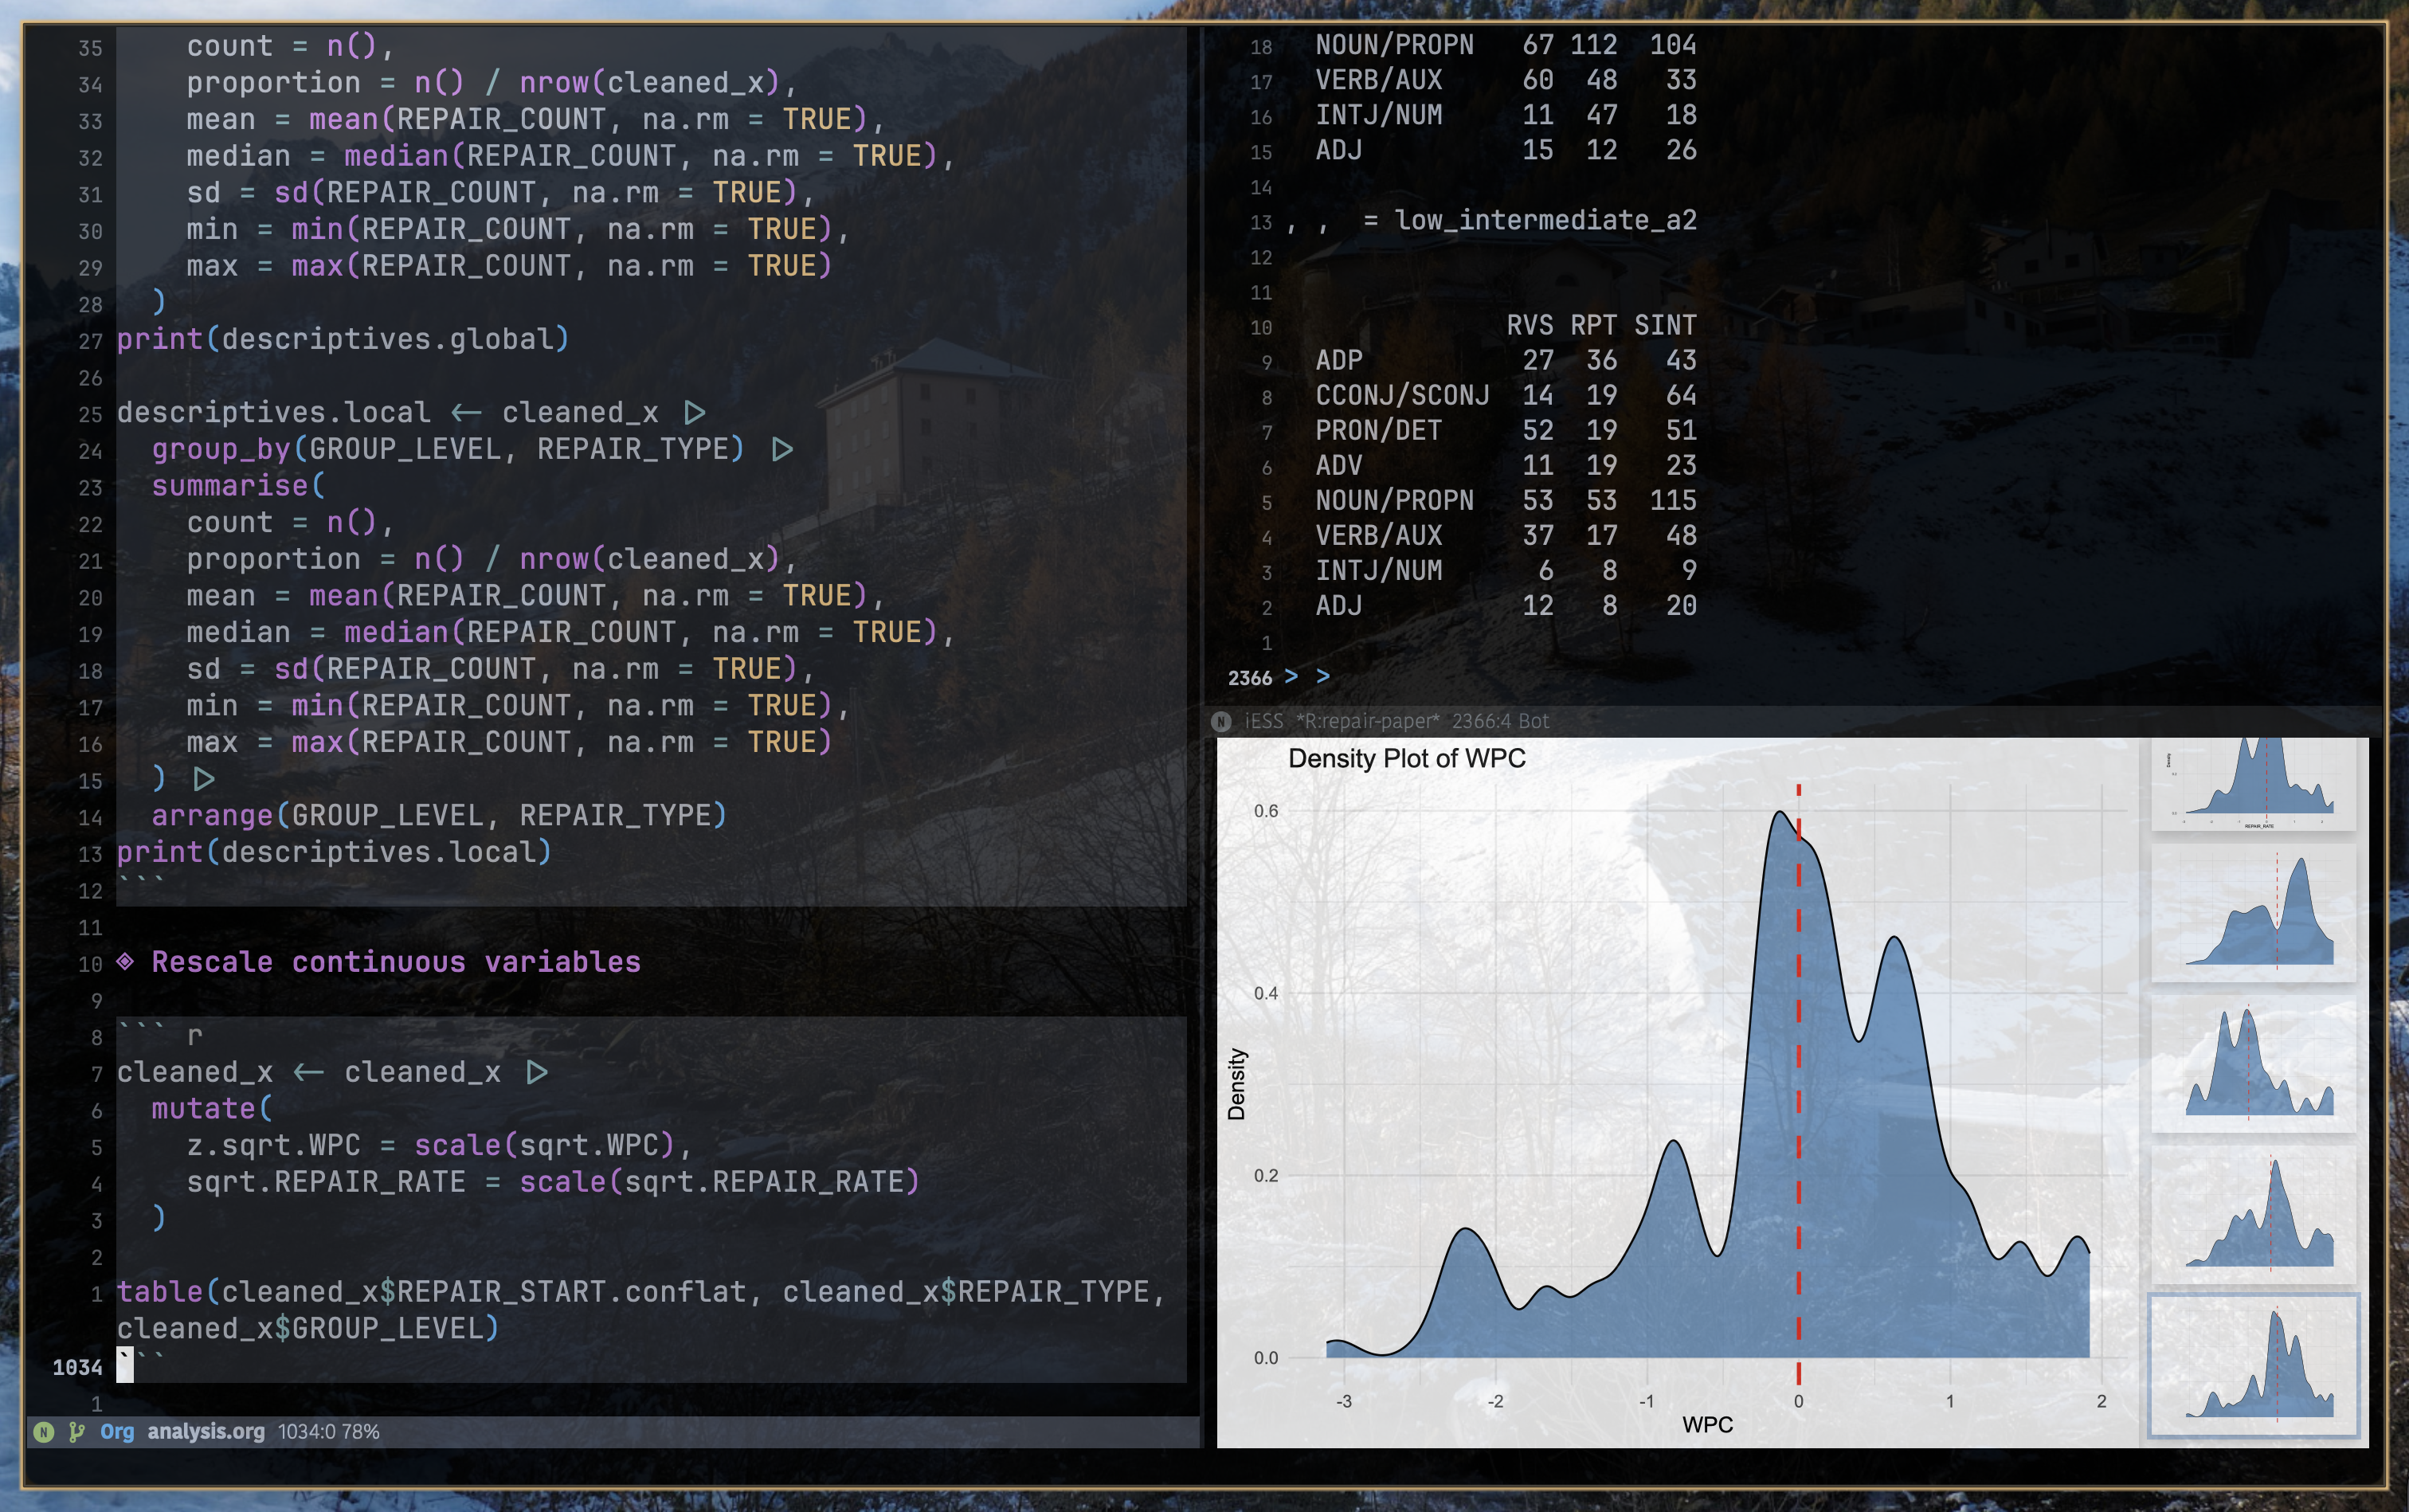This screenshot has height=1512, width=2409.
Task: Select the top density plot thumbnail
Action: 2253,783
